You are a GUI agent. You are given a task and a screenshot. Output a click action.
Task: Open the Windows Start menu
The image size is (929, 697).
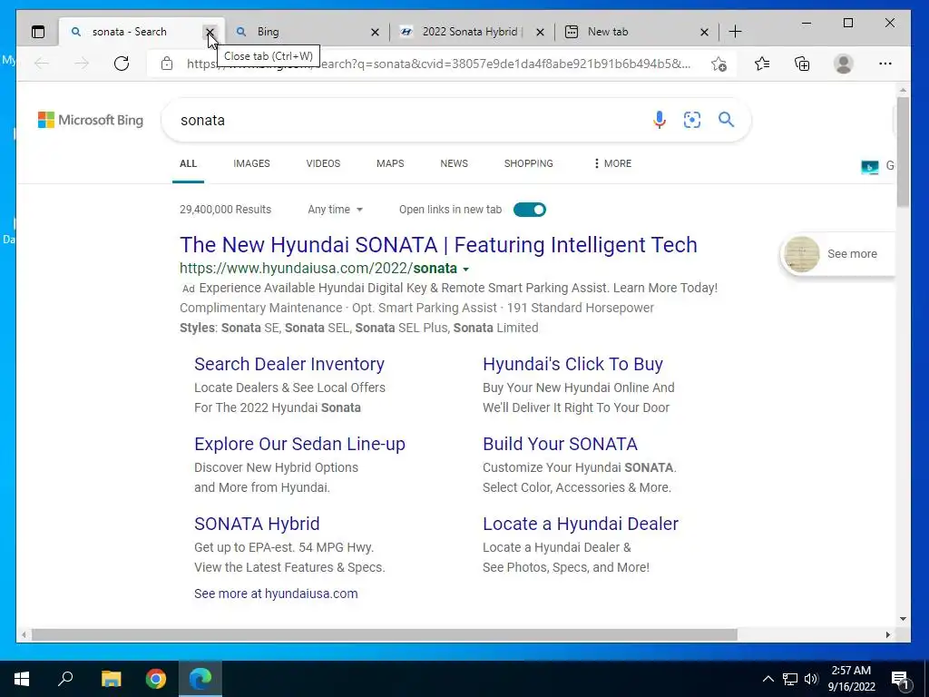[x=22, y=679]
